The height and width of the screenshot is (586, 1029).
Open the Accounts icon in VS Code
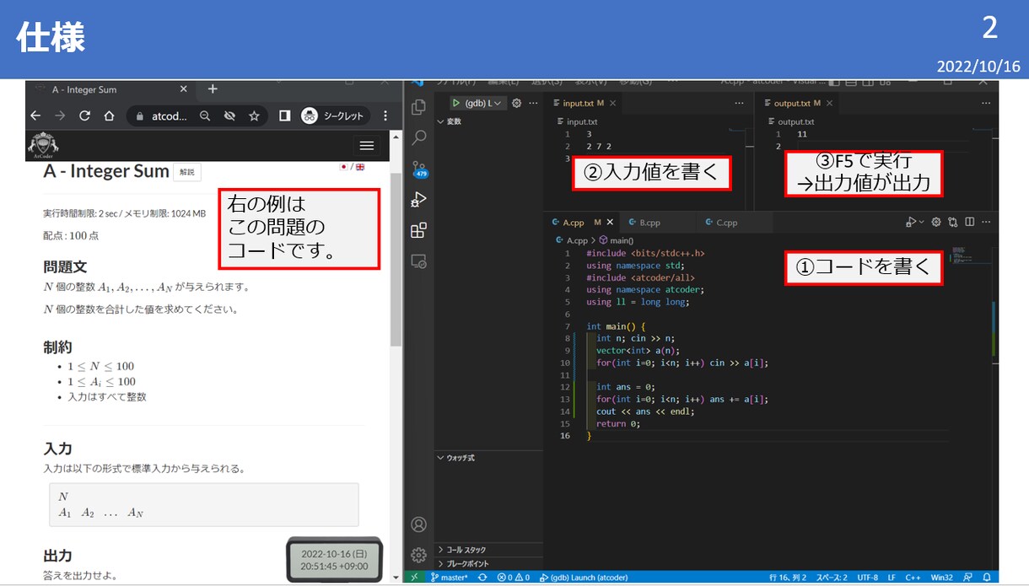[418, 524]
